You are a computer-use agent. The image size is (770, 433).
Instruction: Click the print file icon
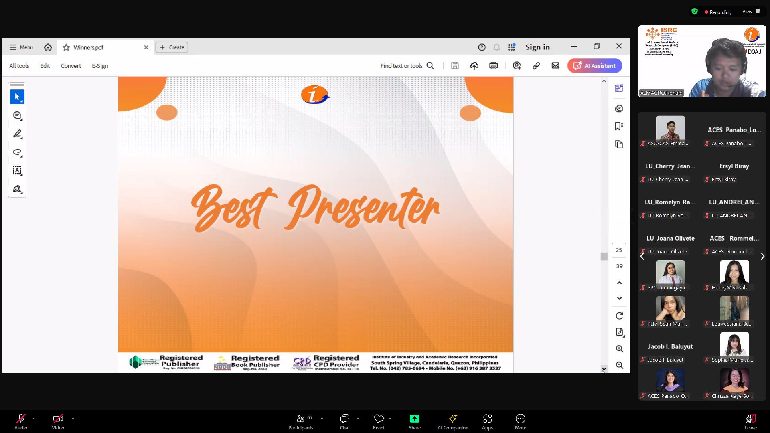tap(493, 66)
